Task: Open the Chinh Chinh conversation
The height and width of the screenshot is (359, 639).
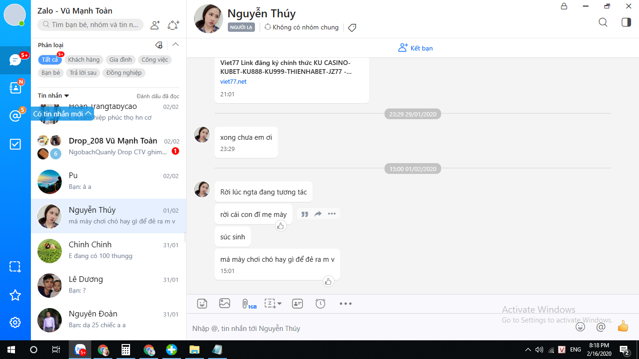Action: [109, 251]
